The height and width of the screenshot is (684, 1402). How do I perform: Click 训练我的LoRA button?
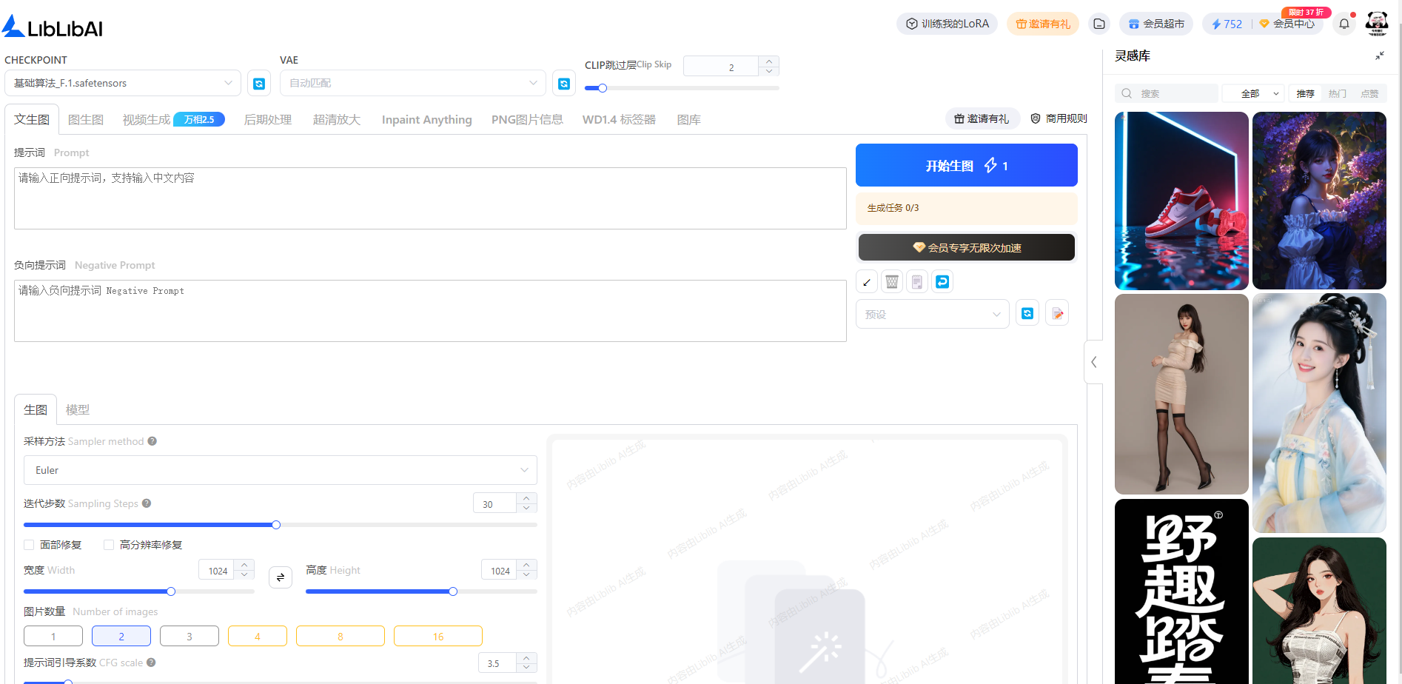tap(947, 24)
